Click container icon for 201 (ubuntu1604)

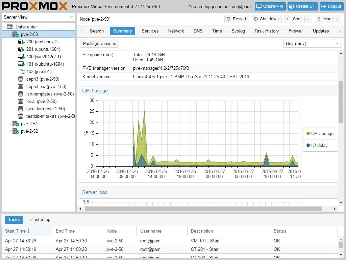click(21, 49)
